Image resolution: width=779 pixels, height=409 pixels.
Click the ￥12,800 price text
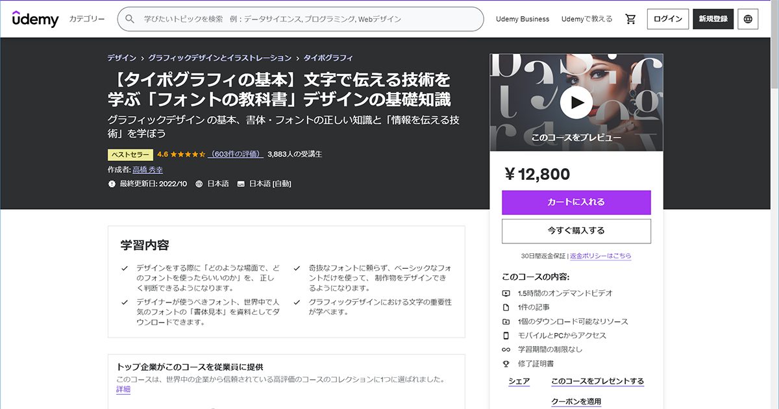click(x=537, y=174)
